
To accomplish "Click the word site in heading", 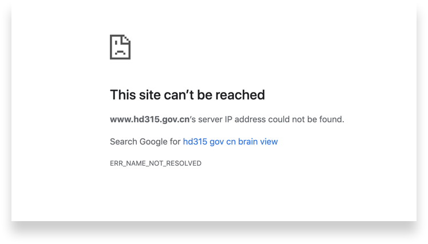I will [x=149, y=95].
